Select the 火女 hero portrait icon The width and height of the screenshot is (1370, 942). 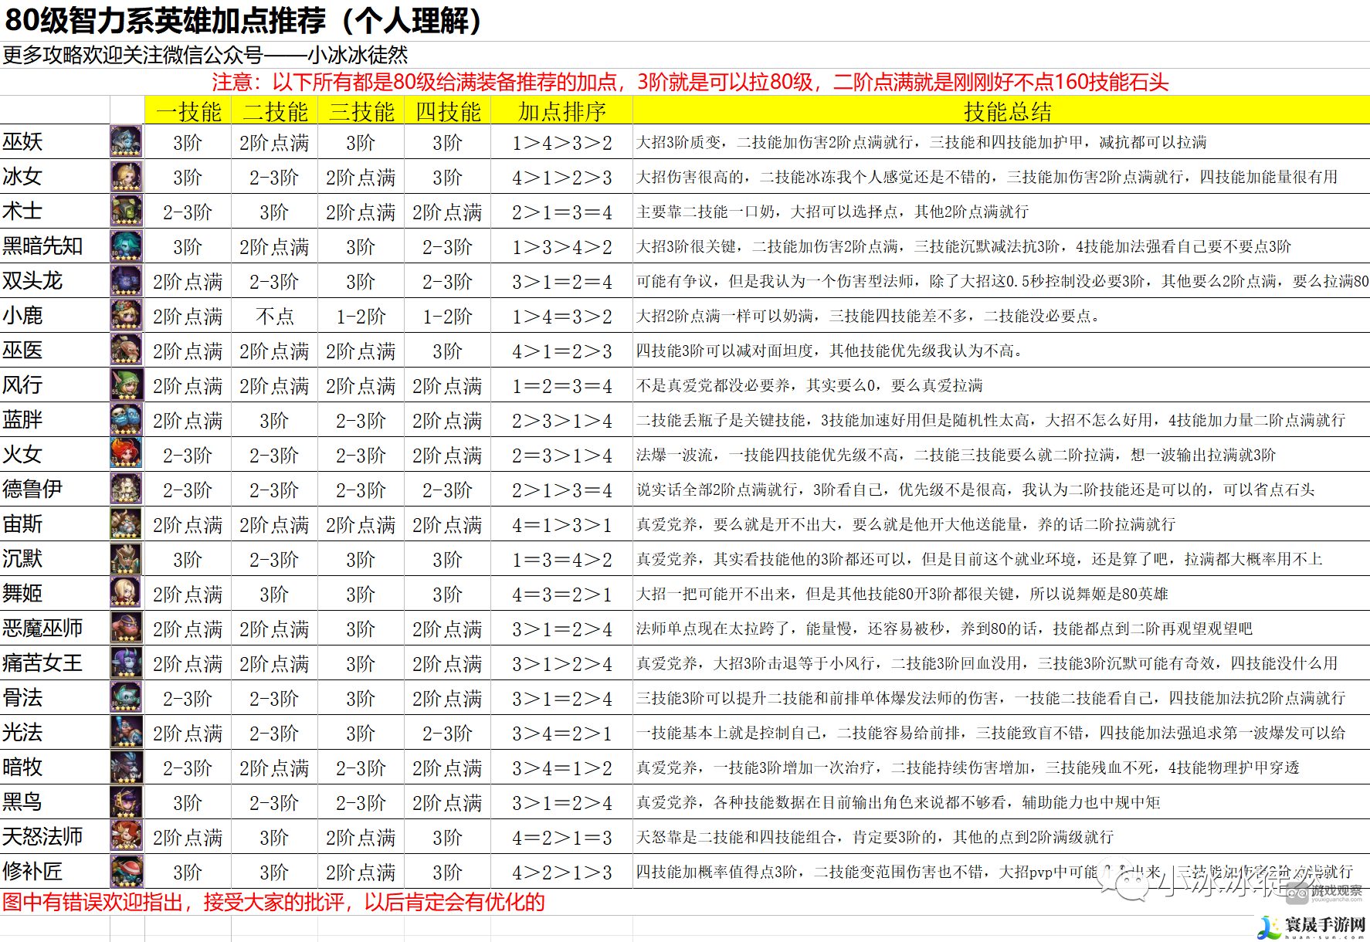click(126, 455)
